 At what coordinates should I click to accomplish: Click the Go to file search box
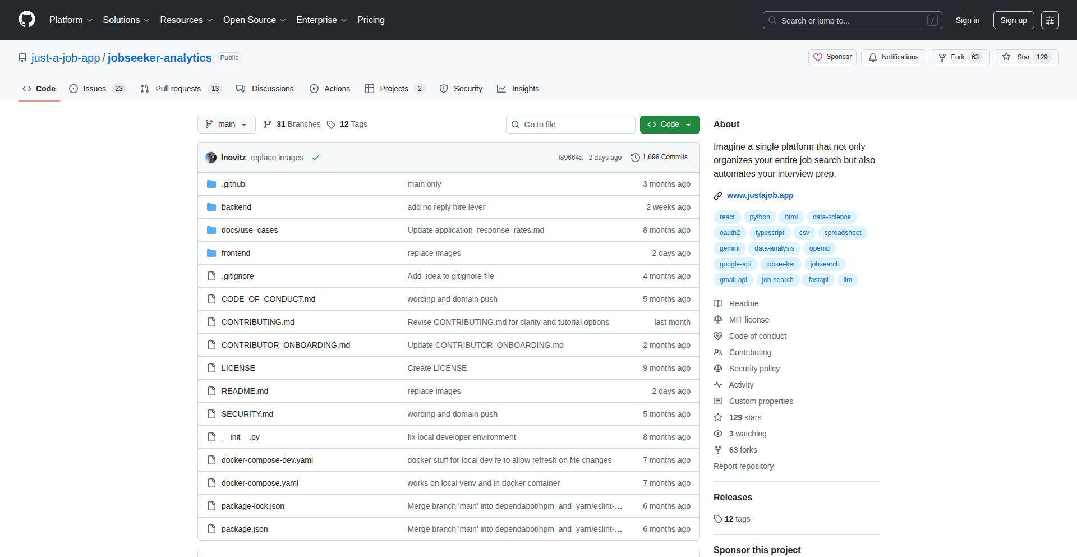click(x=570, y=124)
